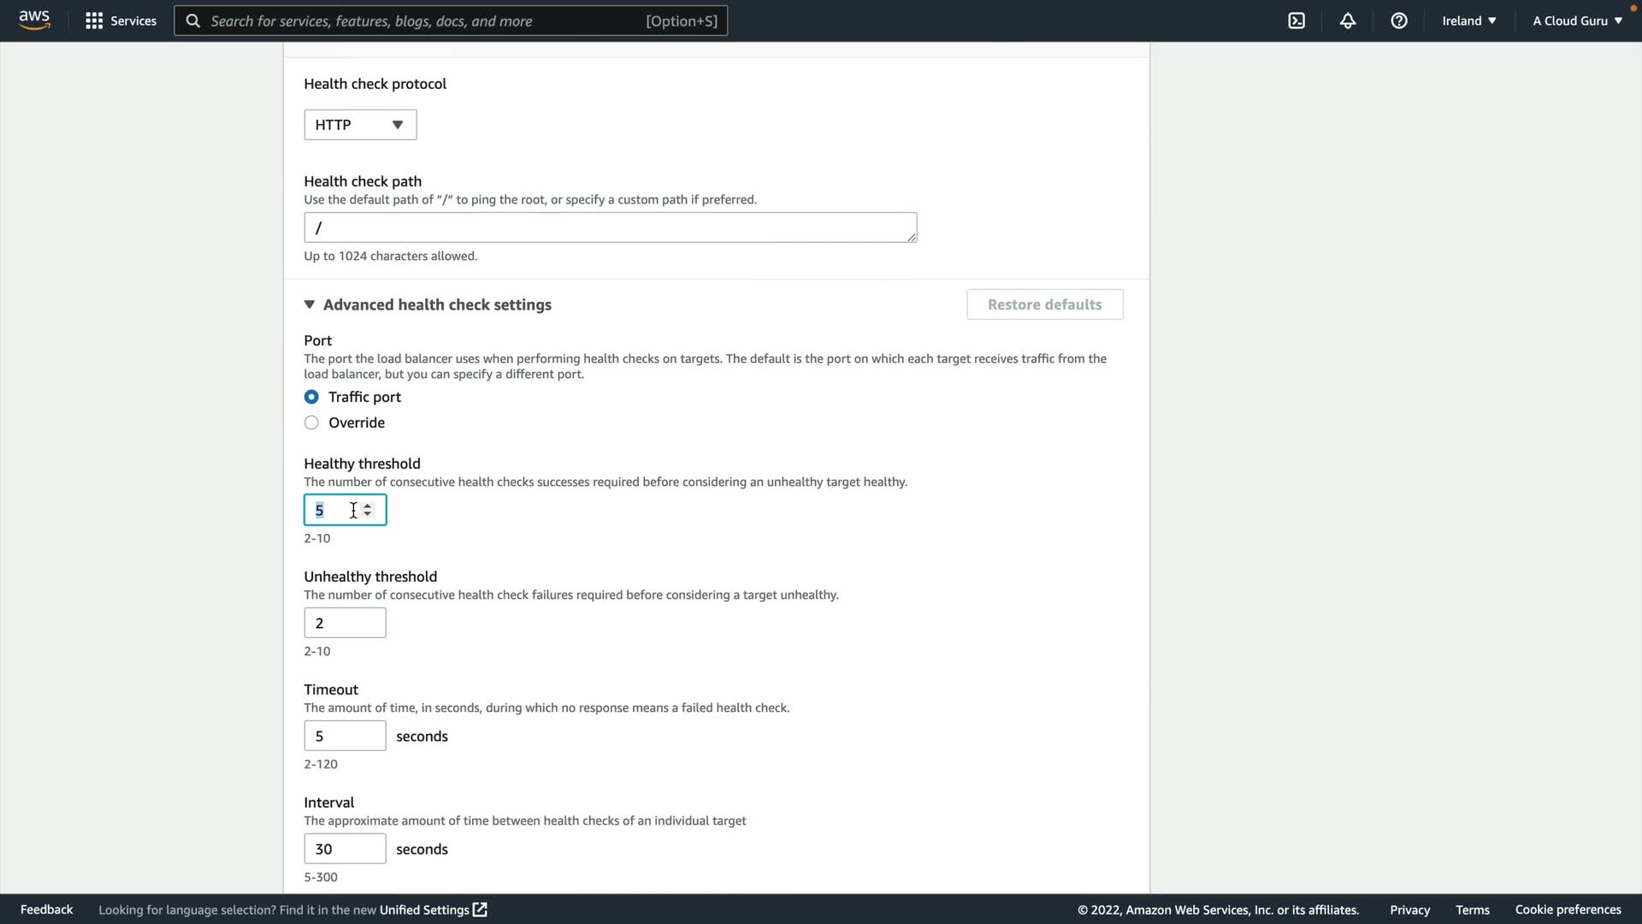Click the Unhealthy threshold input field
This screenshot has width=1642, height=924.
(x=345, y=623)
